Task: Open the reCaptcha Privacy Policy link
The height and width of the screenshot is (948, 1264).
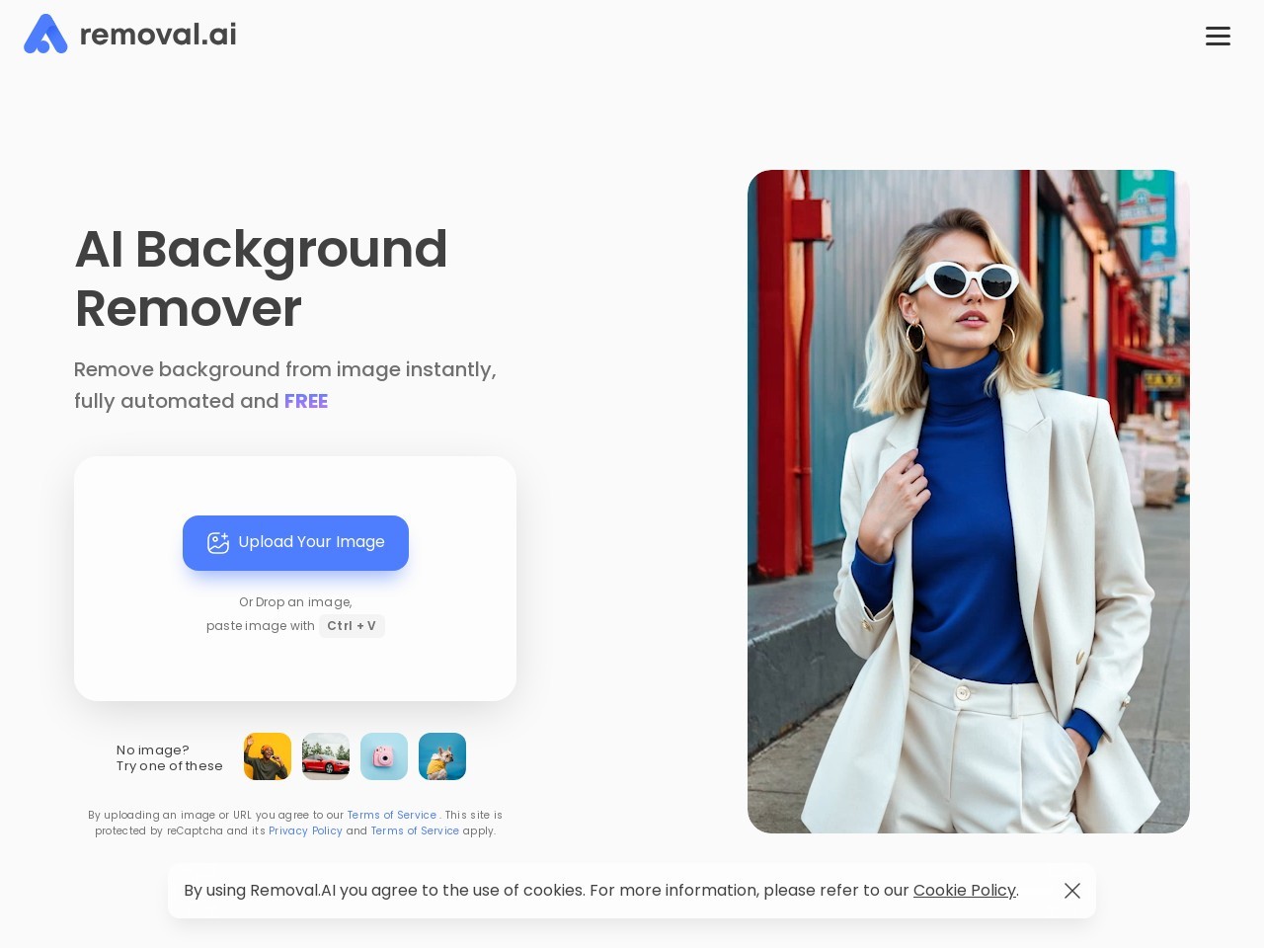Action: pos(305,830)
